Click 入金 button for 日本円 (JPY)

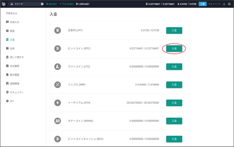point(174,30)
